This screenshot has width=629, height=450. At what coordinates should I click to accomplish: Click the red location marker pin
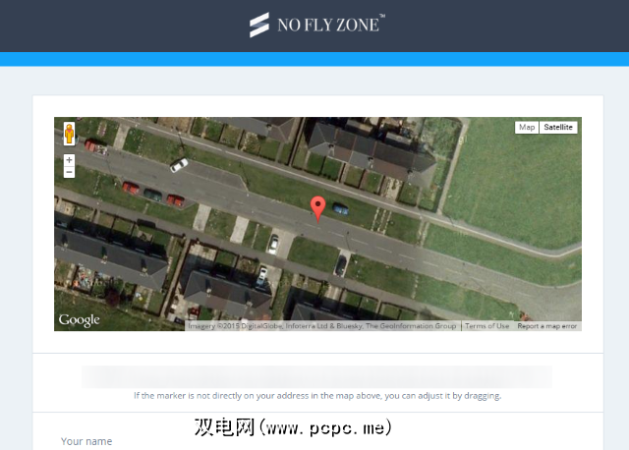point(318,209)
